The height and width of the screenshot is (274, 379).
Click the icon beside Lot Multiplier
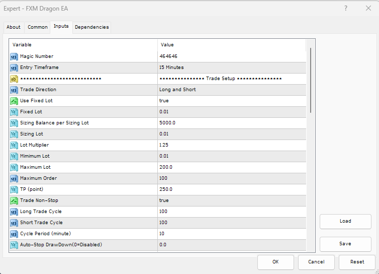(x=14, y=146)
